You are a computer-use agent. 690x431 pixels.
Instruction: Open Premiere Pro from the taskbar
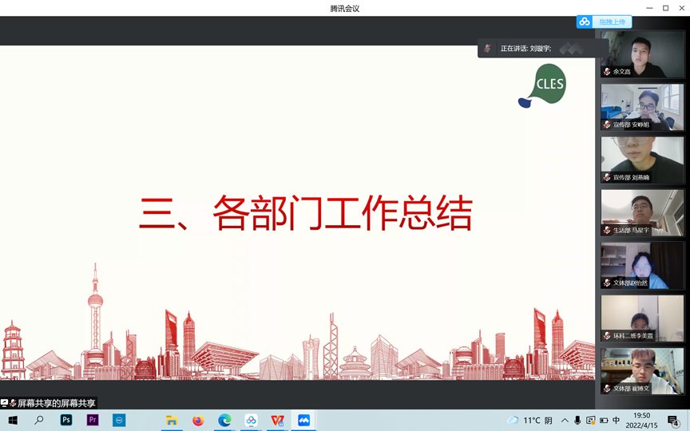93,421
